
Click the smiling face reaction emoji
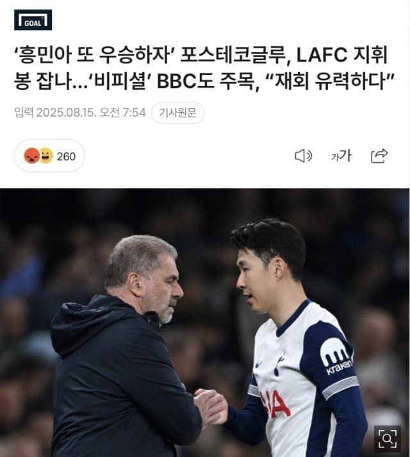pyautogui.click(x=46, y=156)
